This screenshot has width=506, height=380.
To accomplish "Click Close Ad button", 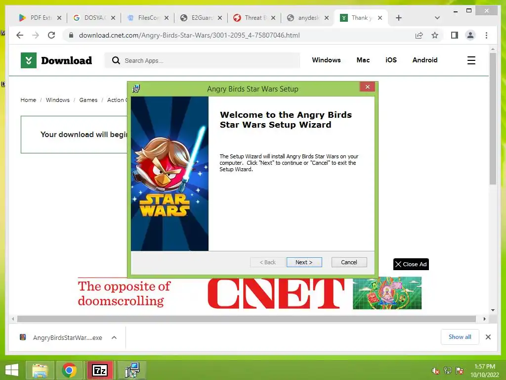I will pos(411,264).
